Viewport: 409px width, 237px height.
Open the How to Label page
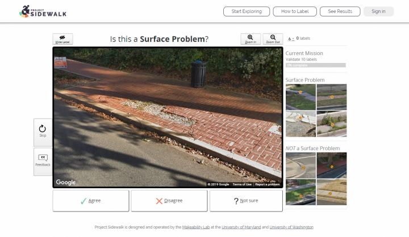[x=294, y=11]
